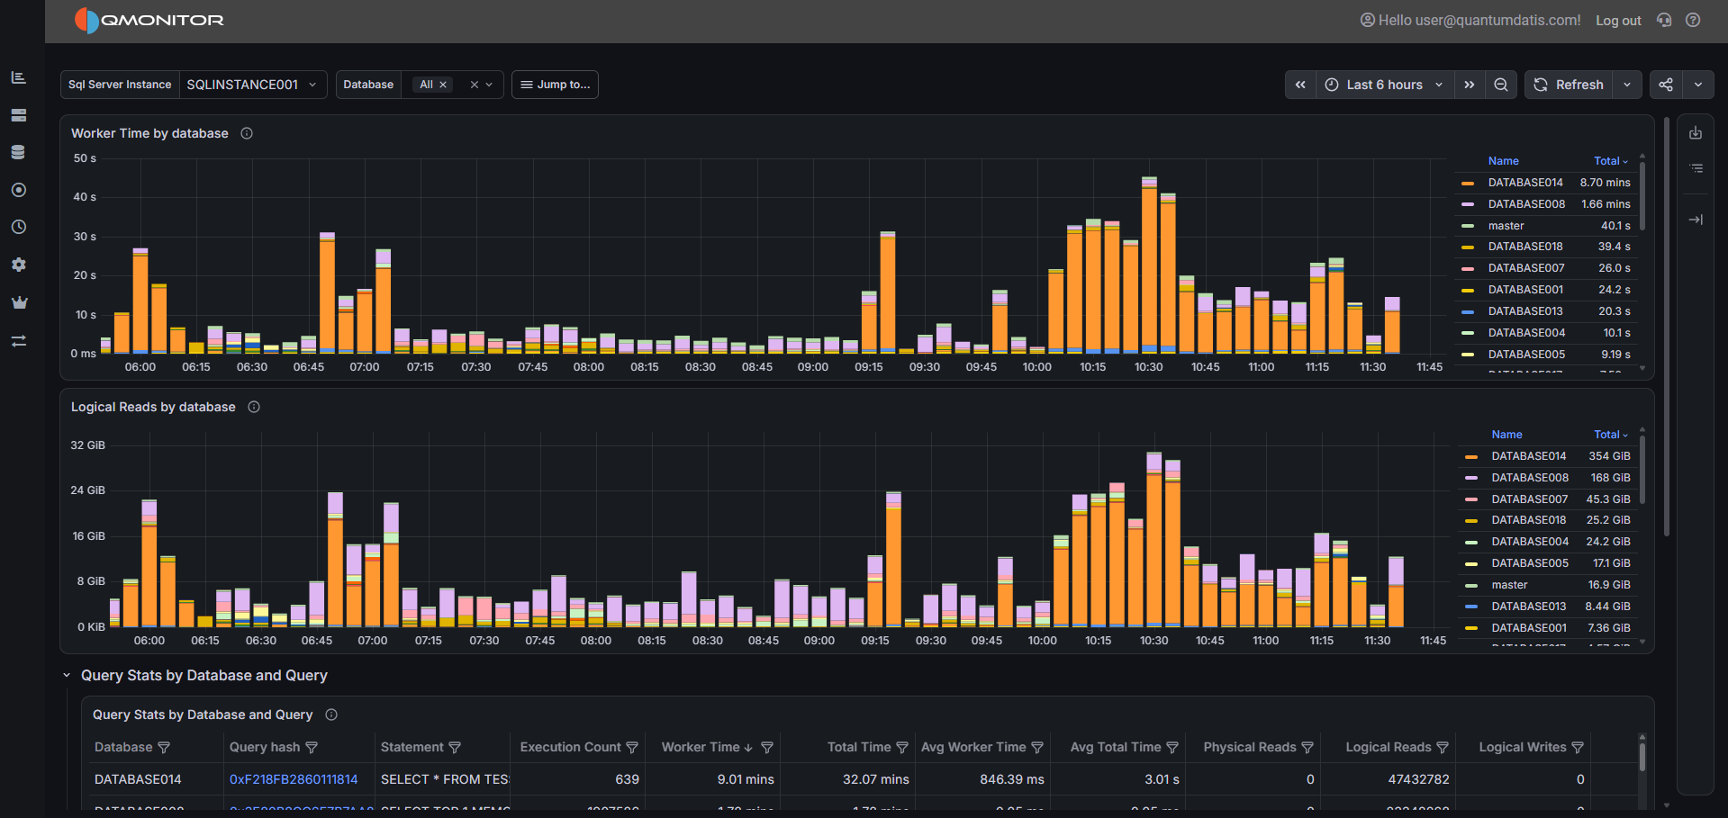Viewport: 1728px width, 818px height.
Task: Toggle DATABASE008 series in Logical Reads legend
Action: [1530, 478]
